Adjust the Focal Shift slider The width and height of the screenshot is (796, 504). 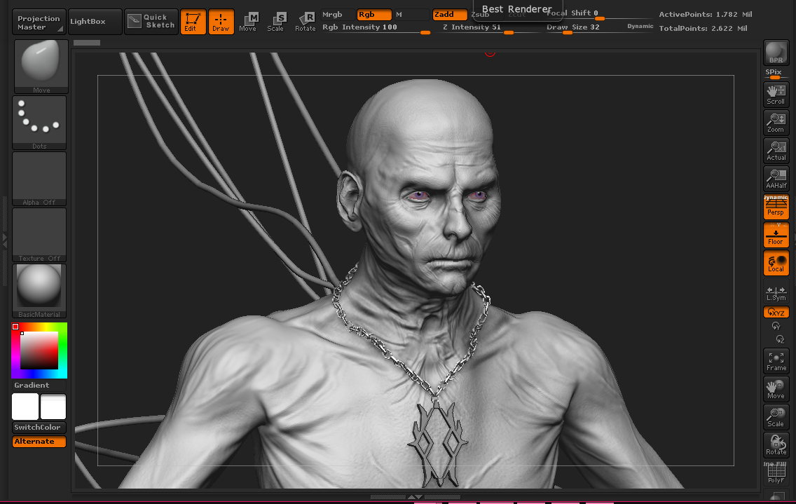click(599, 14)
